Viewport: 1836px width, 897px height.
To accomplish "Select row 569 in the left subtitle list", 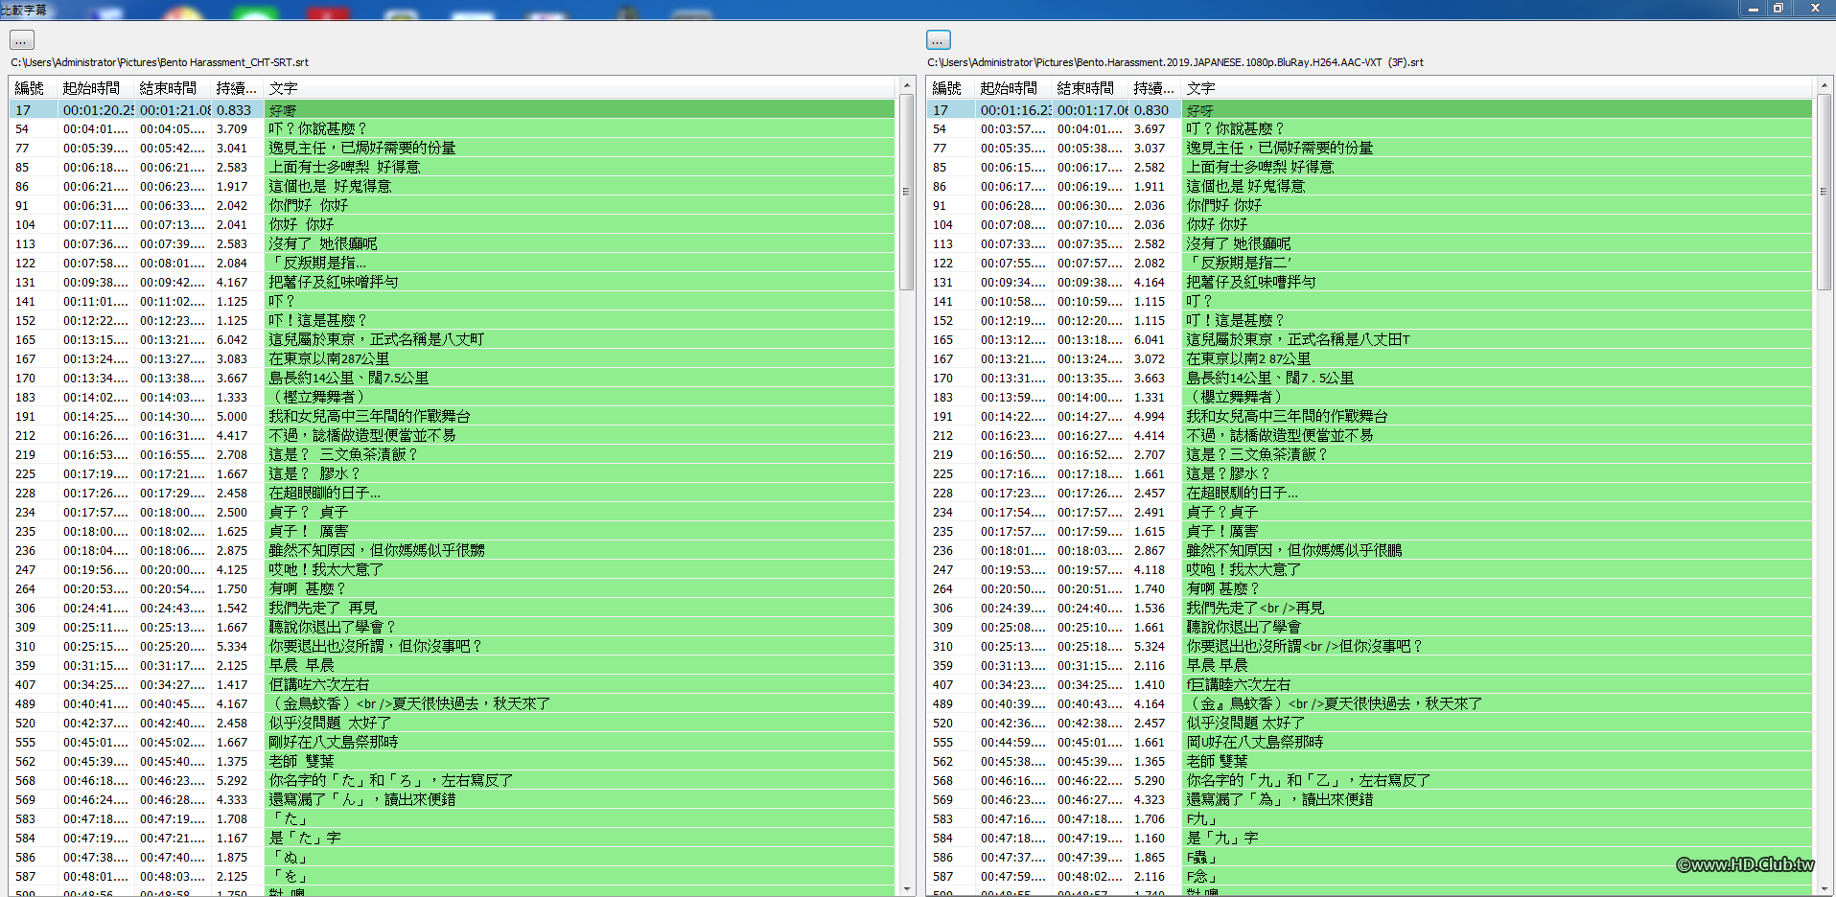I will click(453, 800).
